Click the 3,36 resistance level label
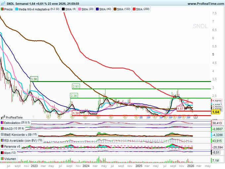The height and width of the screenshot is (169, 225). pyautogui.click(x=33, y=79)
